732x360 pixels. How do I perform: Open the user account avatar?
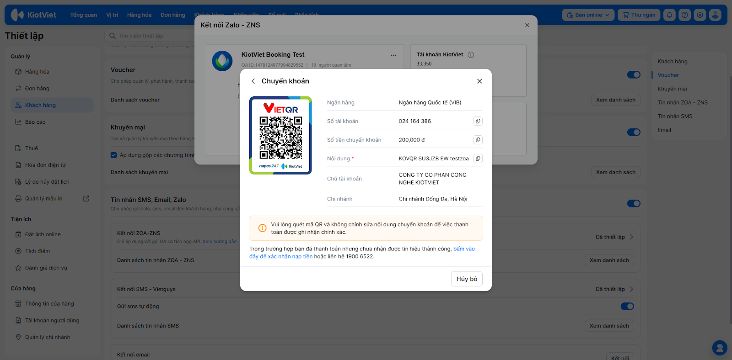point(715,15)
